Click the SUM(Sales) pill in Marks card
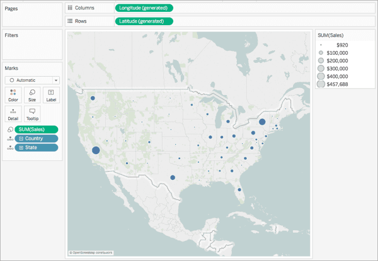Screen dimensions: 378x261 point(37,129)
